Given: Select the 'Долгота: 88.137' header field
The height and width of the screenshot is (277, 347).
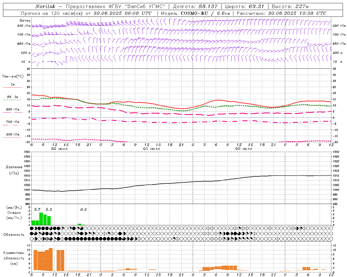Looking at the screenshot, I should pos(195,6).
